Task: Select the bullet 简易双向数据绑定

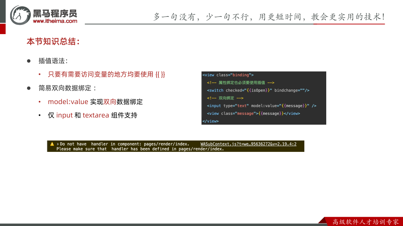Action: point(67,88)
